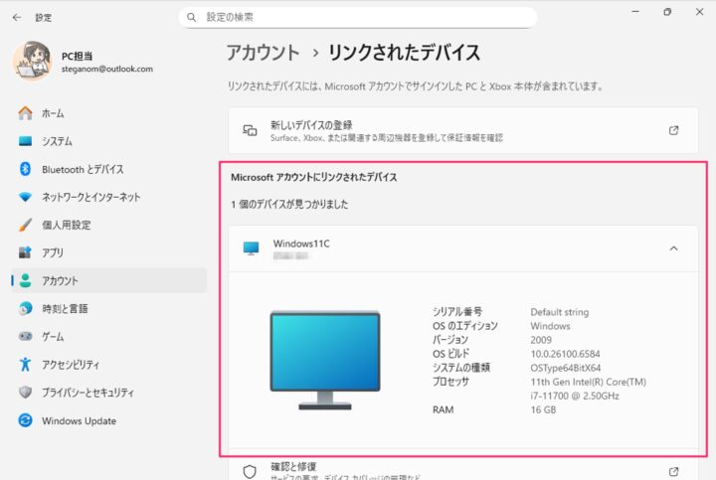Open Bluetooth とデバイス settings
The image size is (716, 480).
pos(108,169)
